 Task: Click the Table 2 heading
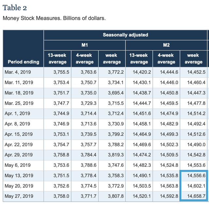pos(15,8)
